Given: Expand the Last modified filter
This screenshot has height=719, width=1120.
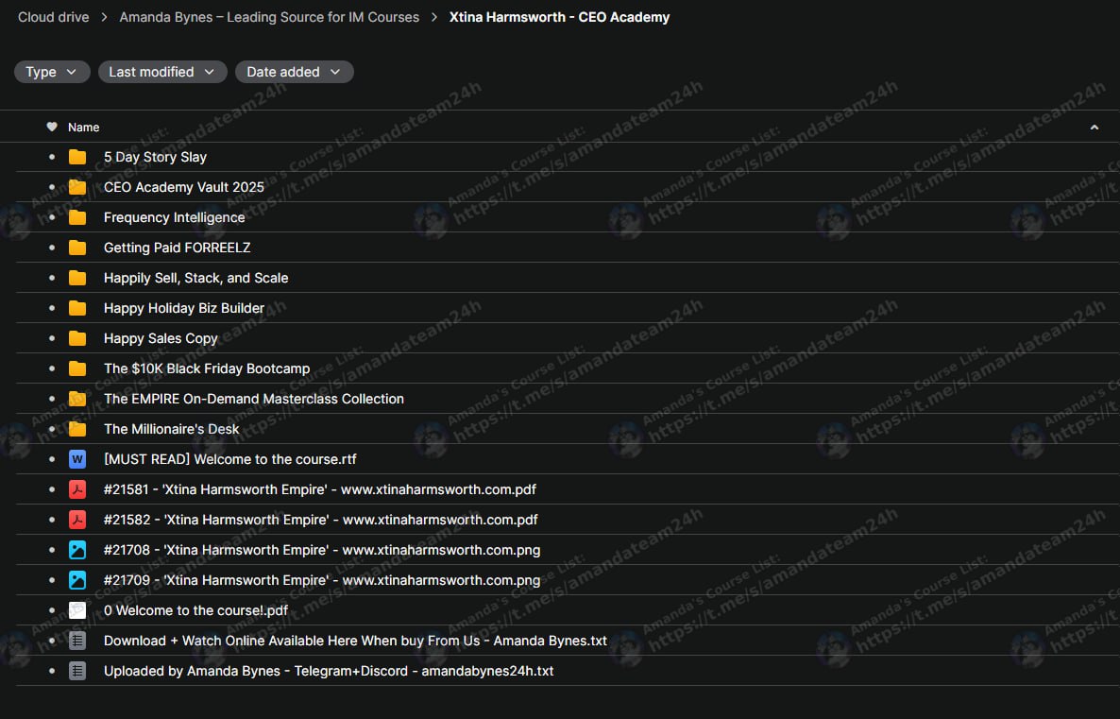Looking at the screenshot, I should [162, 72].
